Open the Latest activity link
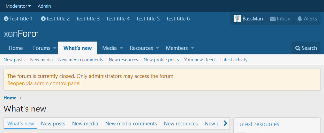The height and width of the screenshot is (133, 324). (234, 60)
